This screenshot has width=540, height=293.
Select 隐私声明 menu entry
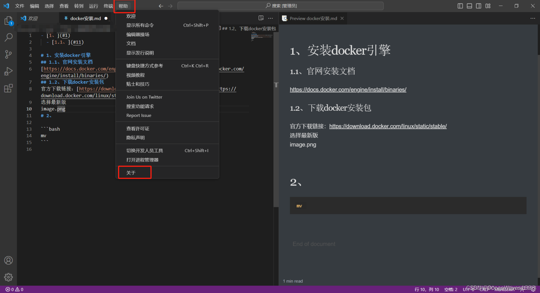coord(167,138)
